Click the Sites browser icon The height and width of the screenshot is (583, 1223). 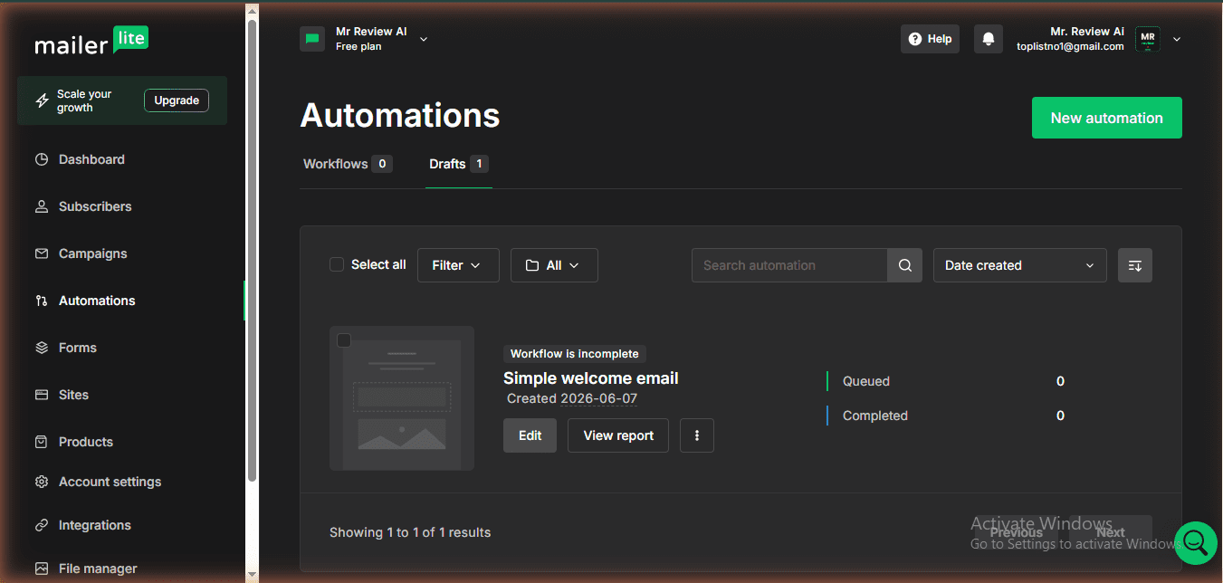point(42,395)
